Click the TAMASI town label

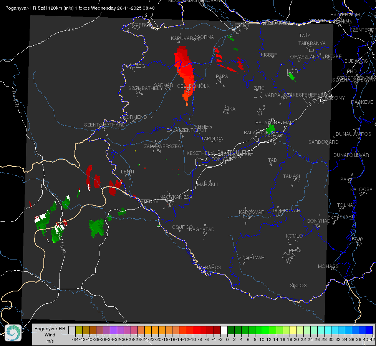pos(292,176)
